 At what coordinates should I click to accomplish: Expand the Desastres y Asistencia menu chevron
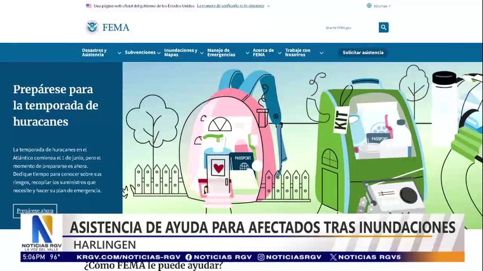coord(119,53)
